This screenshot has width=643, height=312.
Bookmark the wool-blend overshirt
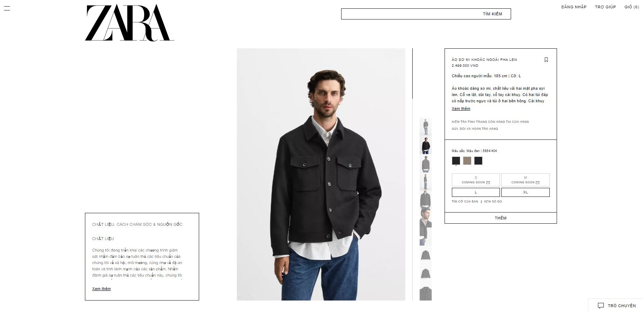546,60
